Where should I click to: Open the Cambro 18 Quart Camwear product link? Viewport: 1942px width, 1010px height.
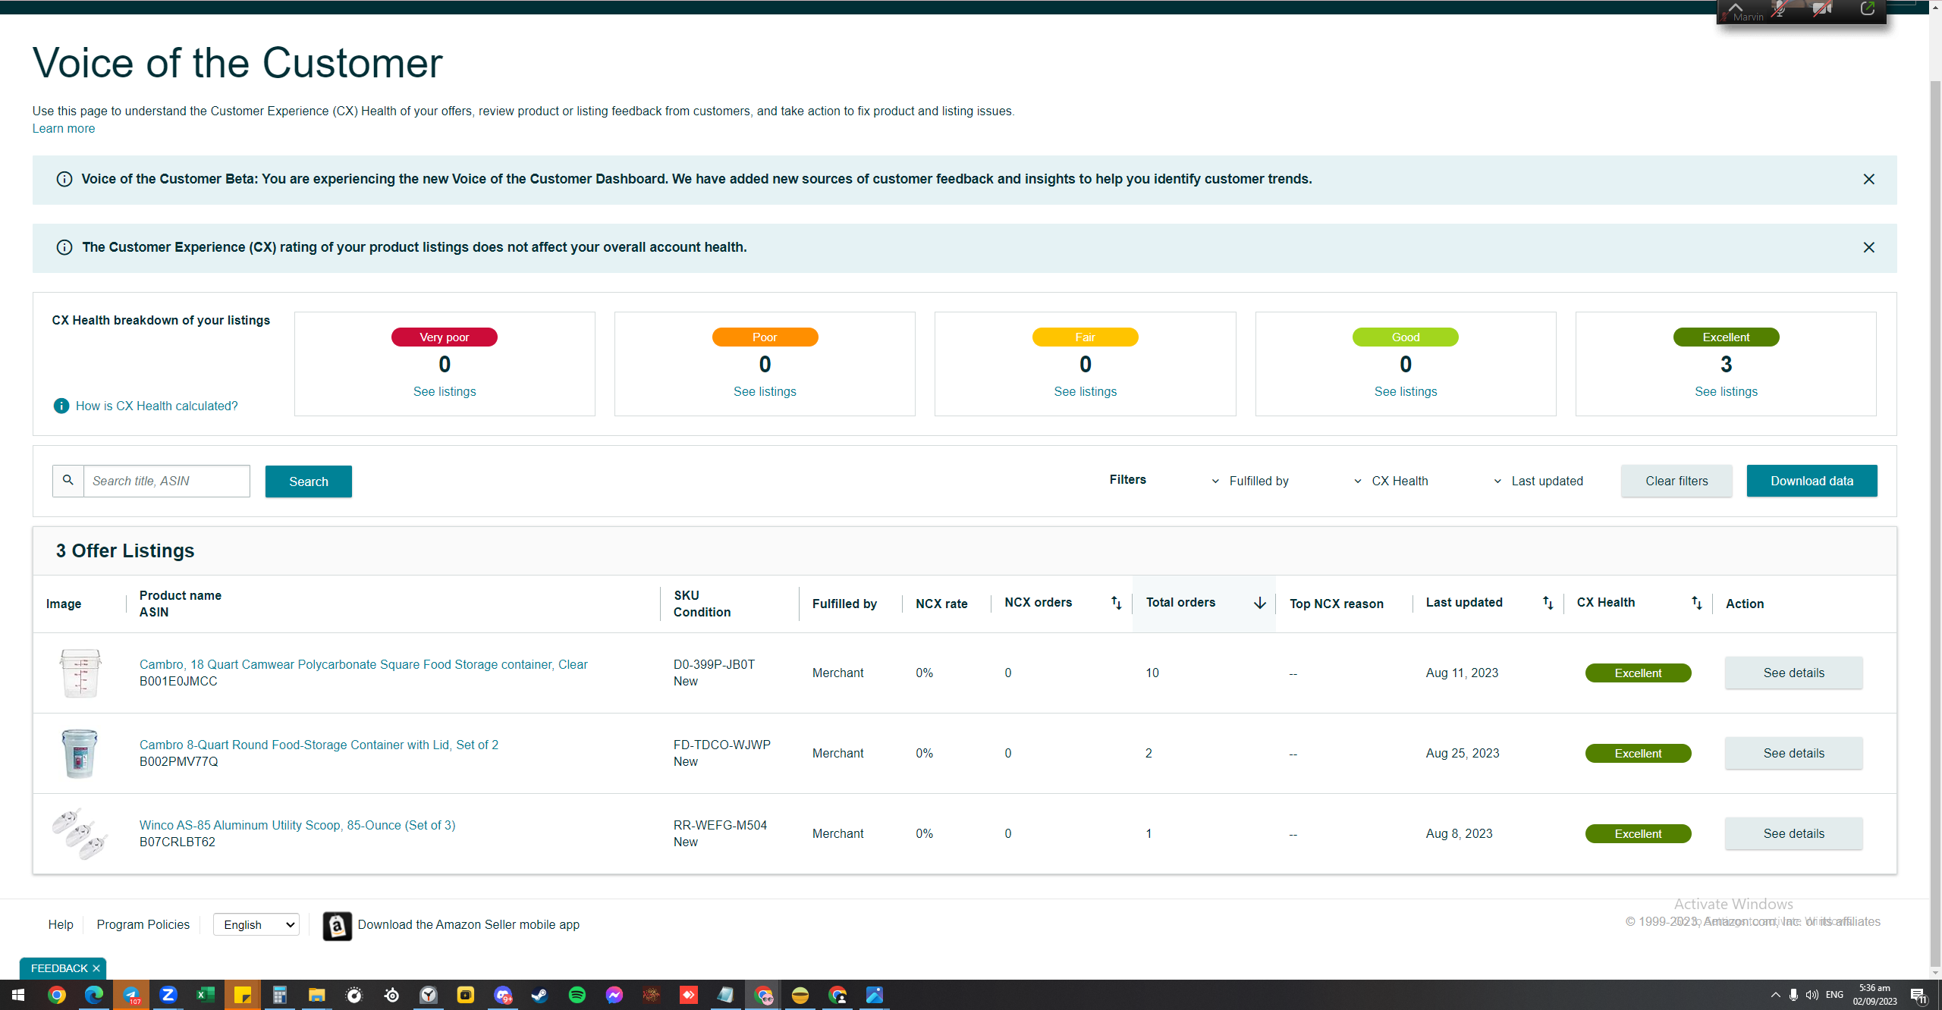point(363,665)
